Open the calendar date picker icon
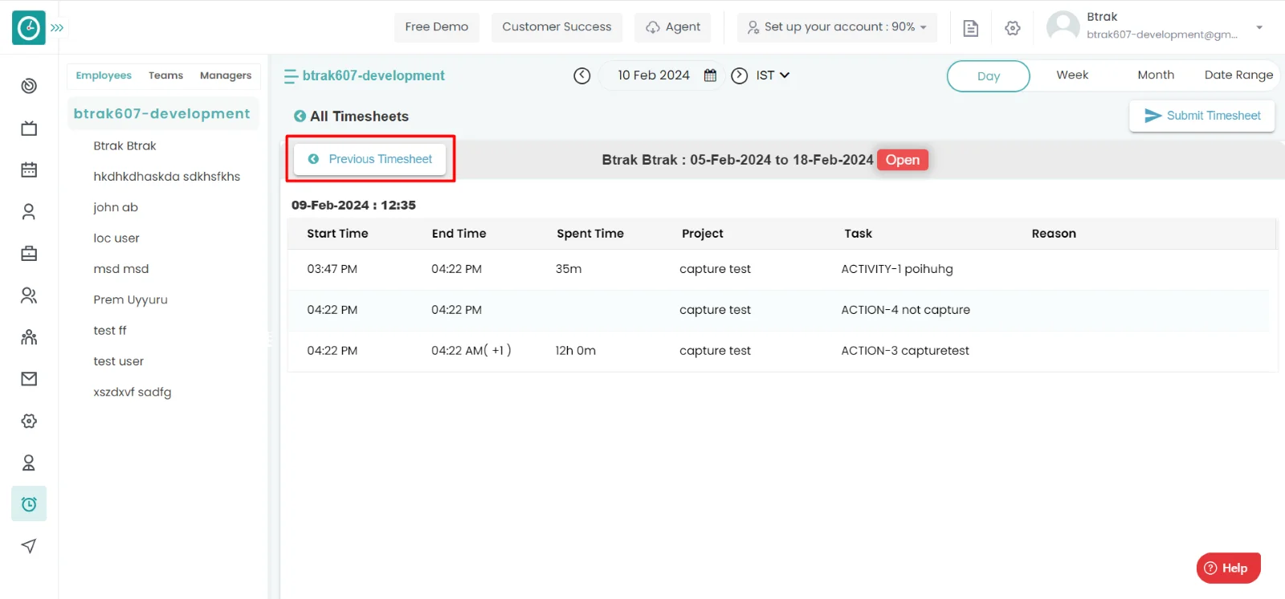 [710, 75]
